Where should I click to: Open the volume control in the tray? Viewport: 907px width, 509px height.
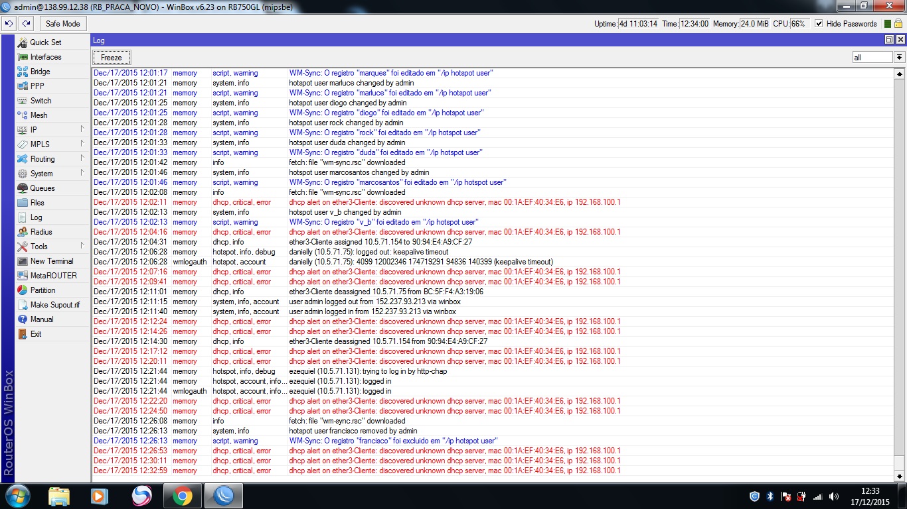(x=833, y=496)
